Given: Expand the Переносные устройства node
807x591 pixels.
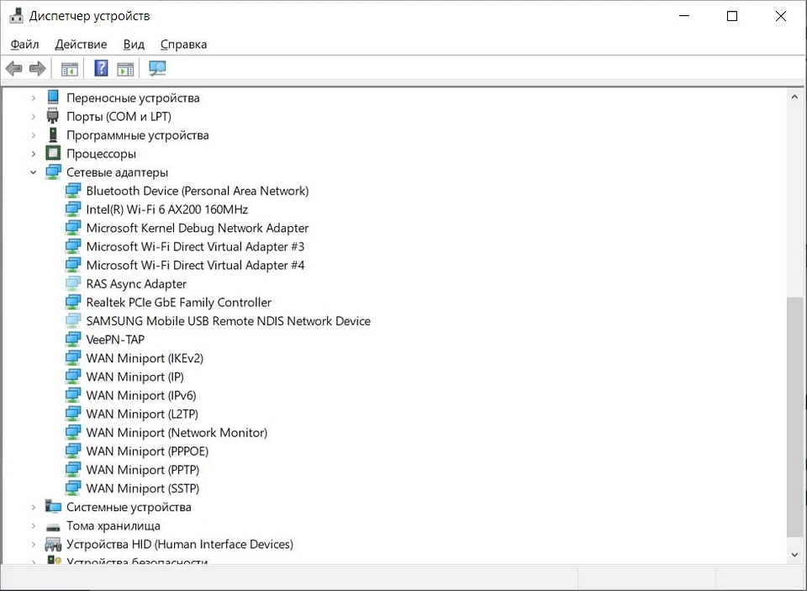Looking at the screenshot, I should 34,98.
